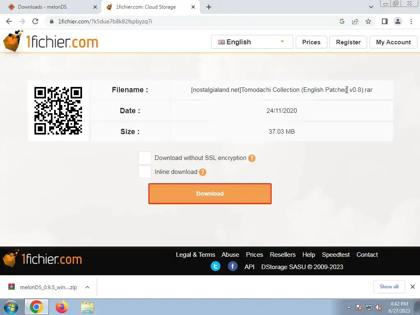Image resolution: width=420 pixels, height=315 pixels.
Task: Click Chrome icon in the taskbar
Action: [37, 307]
